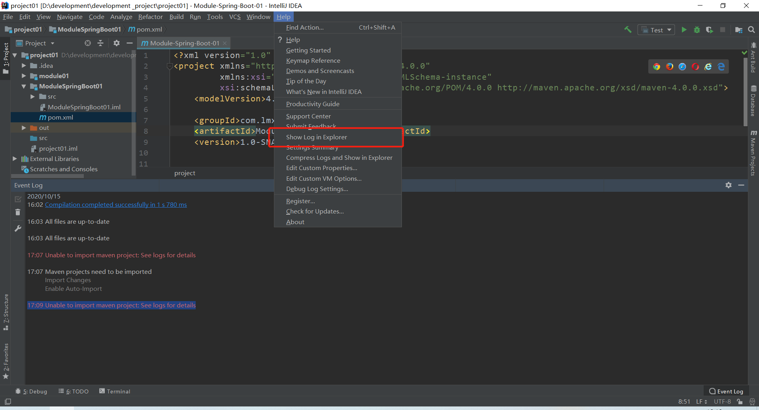Screen dimensions: 759x410
Task: Toggle the Maven Projects side panel
Action: tap(753, 153)
